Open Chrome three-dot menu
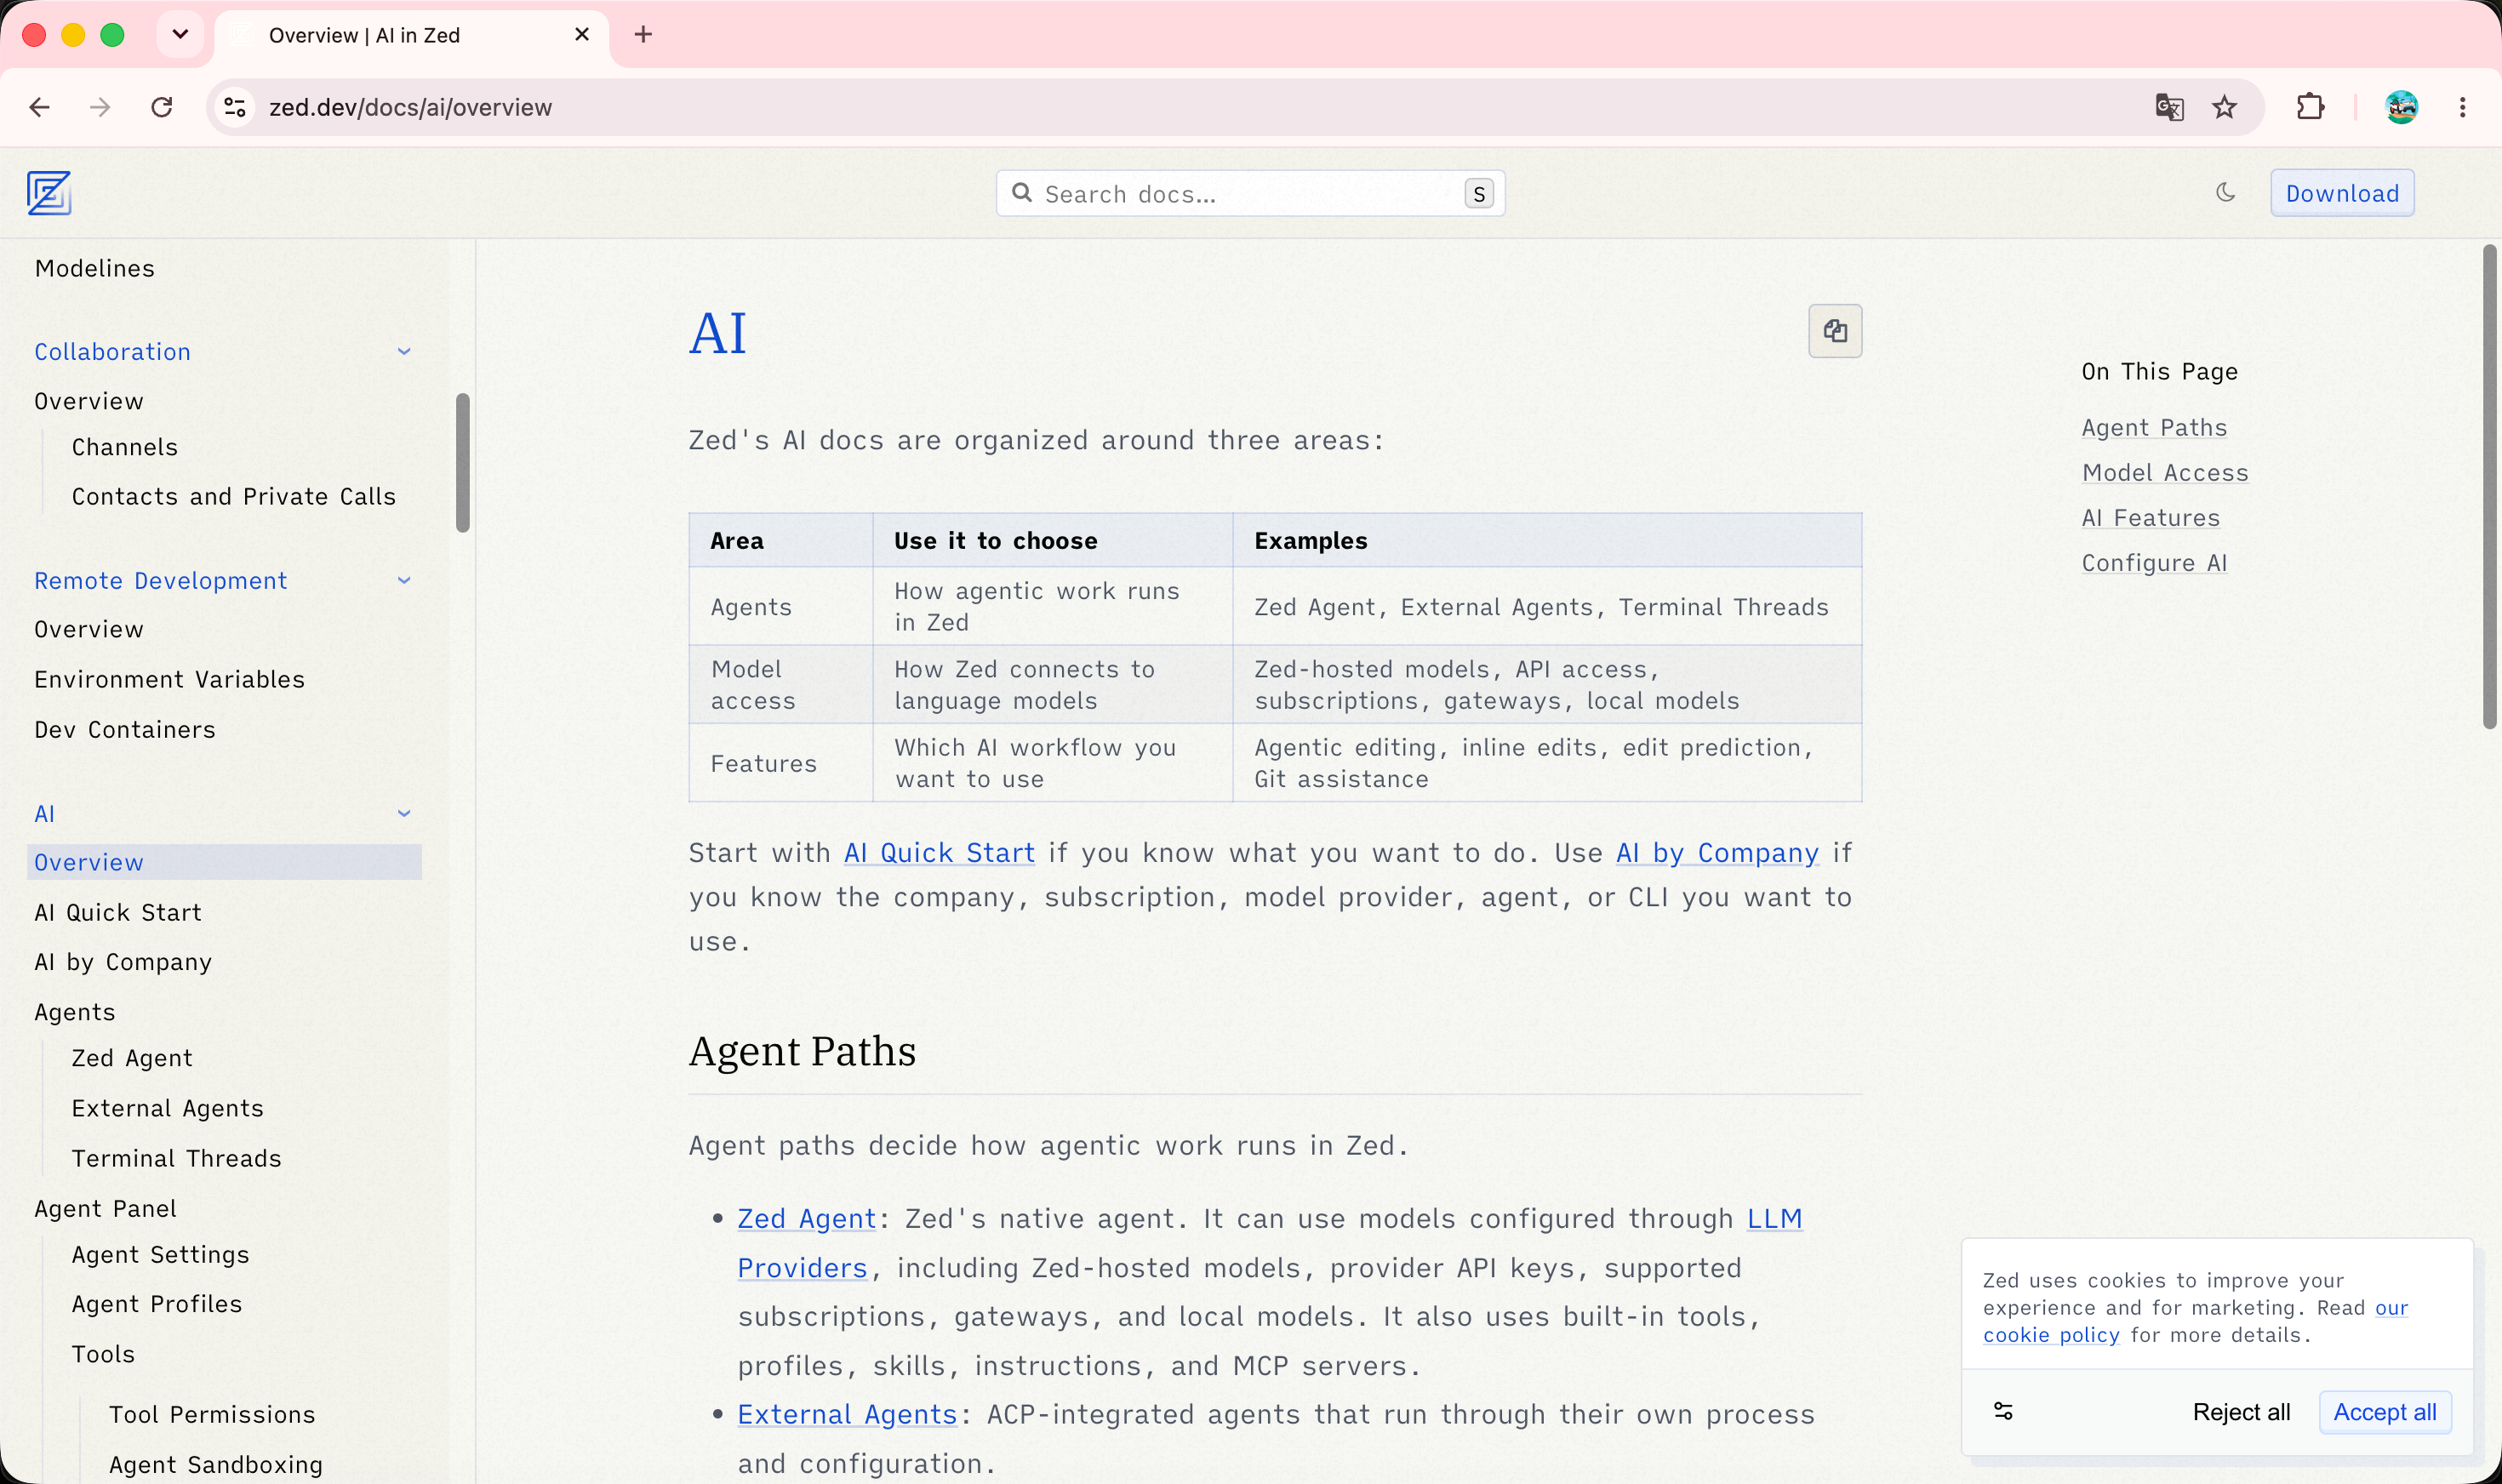 tap(2462, 107)
